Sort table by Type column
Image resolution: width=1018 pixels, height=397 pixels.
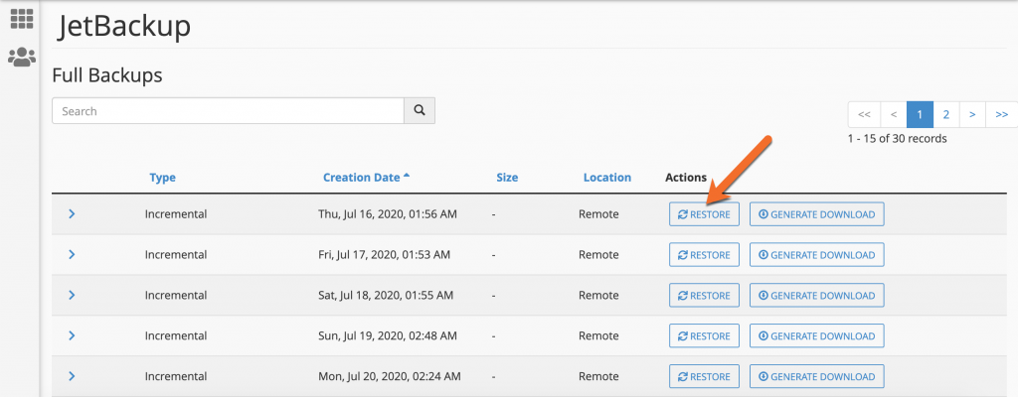click(162, 178)
